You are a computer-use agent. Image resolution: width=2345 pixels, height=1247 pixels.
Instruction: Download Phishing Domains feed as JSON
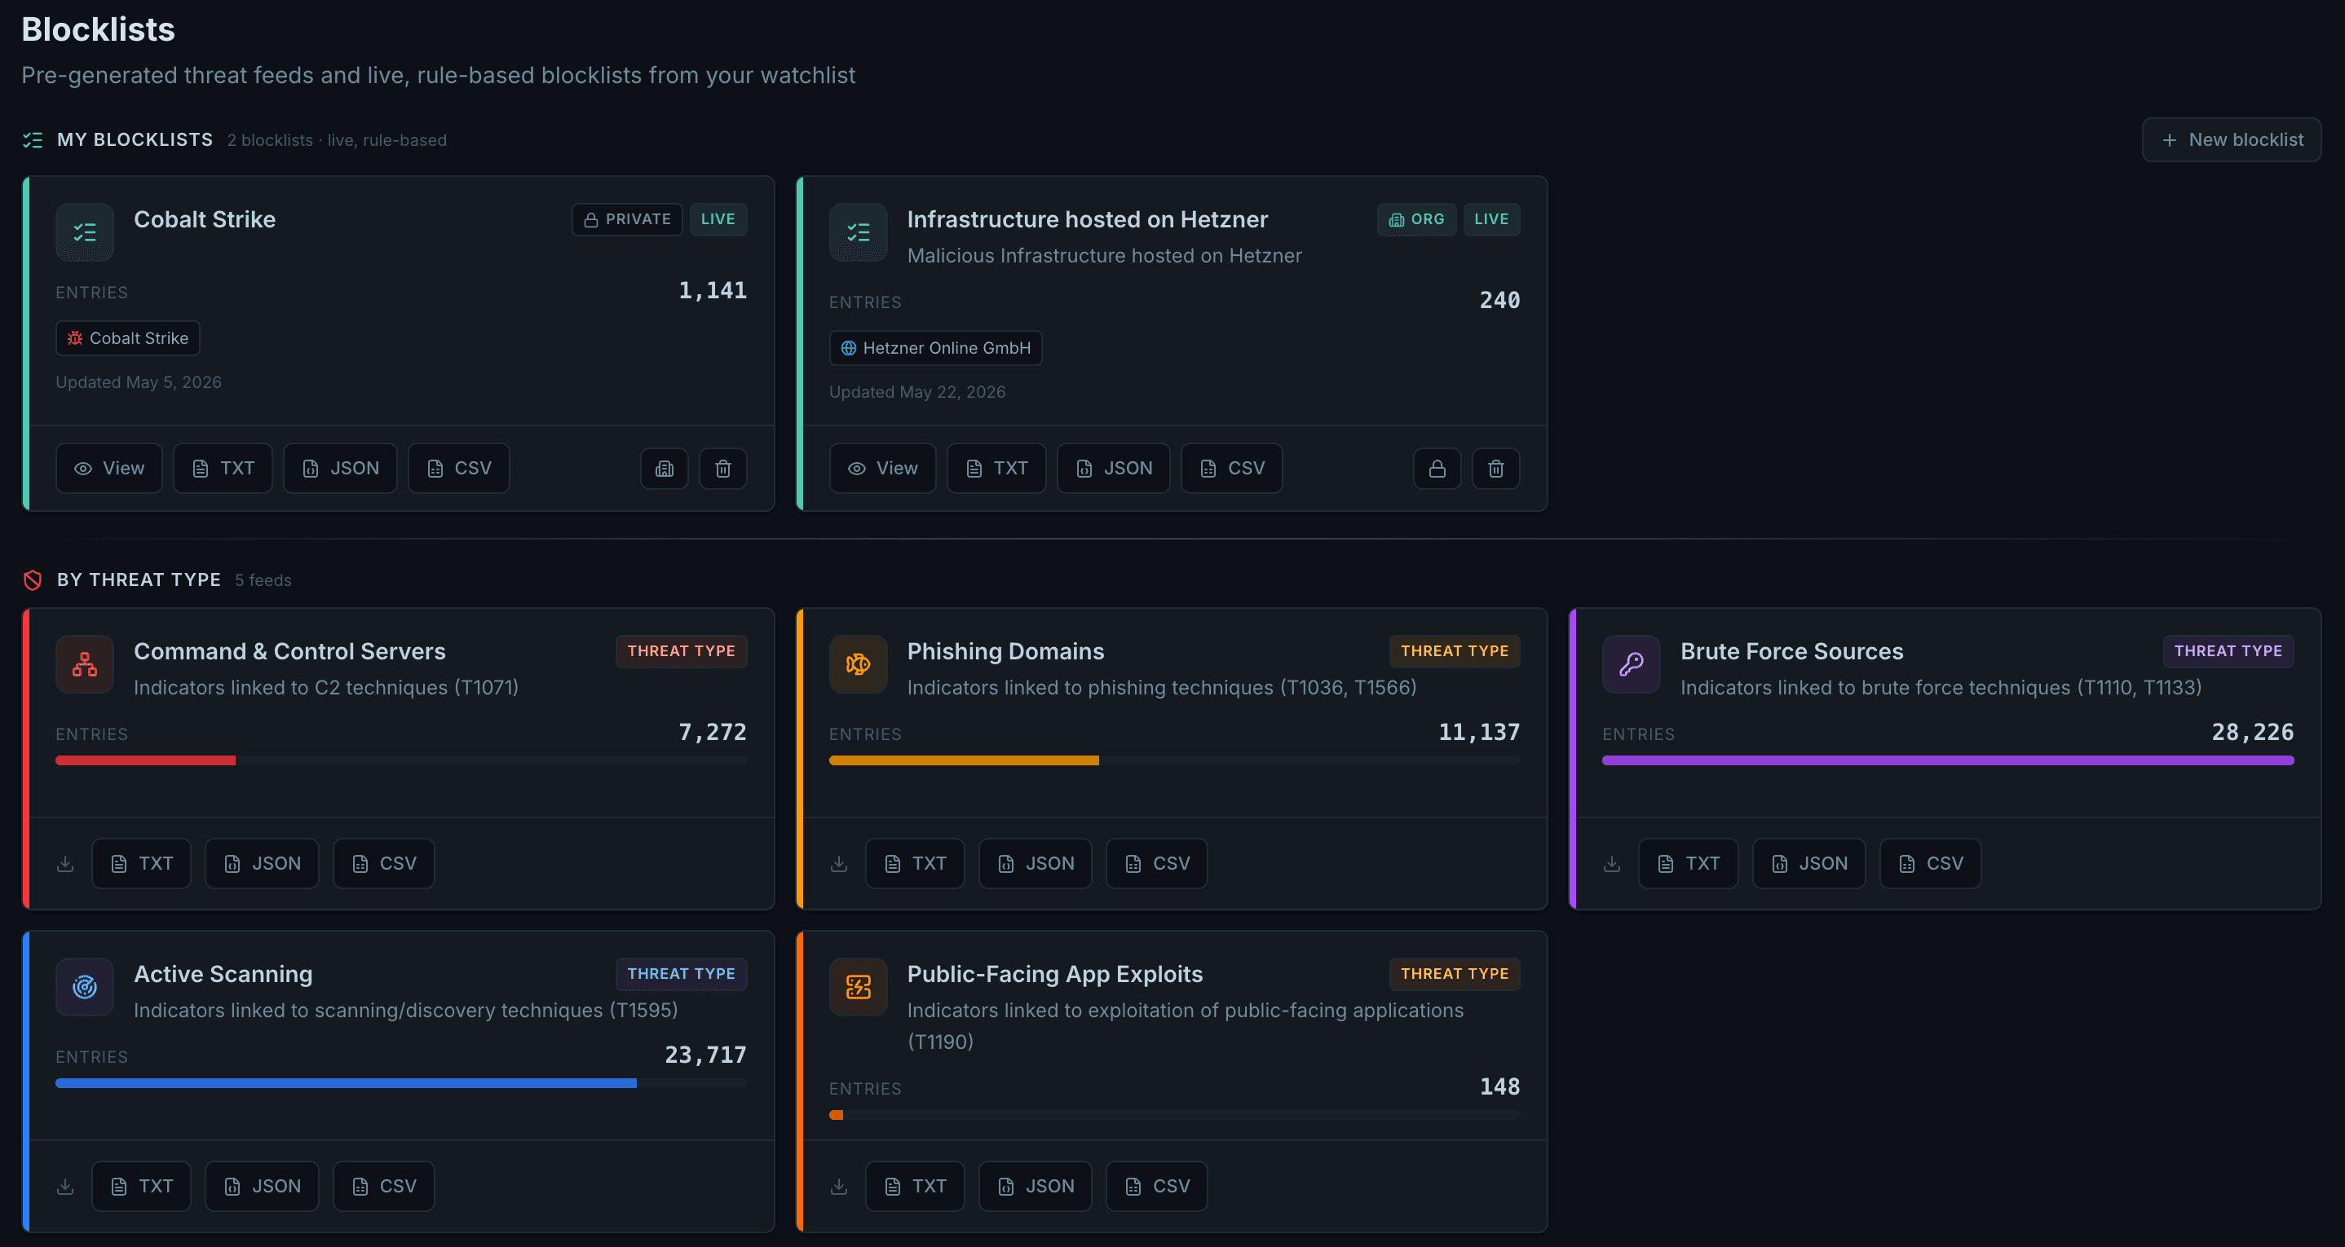pyautogui.click(x=1035, y=864)
